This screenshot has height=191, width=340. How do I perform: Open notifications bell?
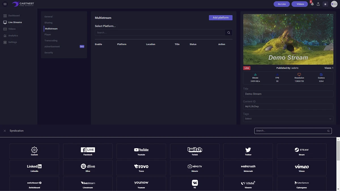click(x=312, y=4)
